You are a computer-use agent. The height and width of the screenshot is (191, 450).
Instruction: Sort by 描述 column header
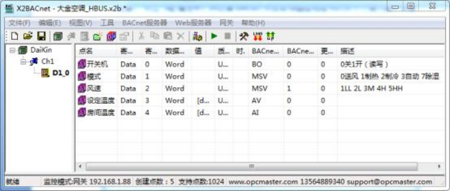(391, 51)
